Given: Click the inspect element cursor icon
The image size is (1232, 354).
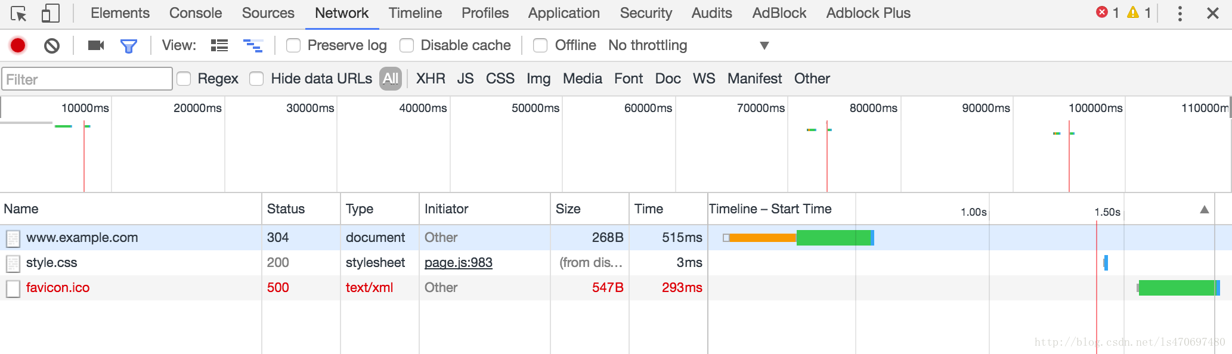Looking at the screenshot, I should click(x=18, y=13).
